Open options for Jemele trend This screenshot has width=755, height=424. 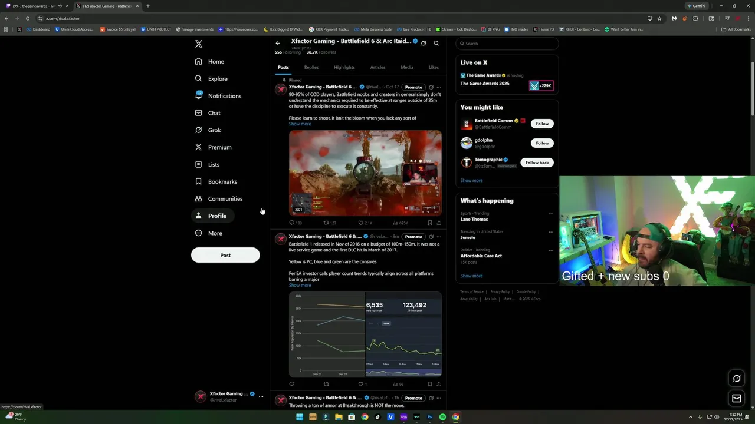pos(551,232)
